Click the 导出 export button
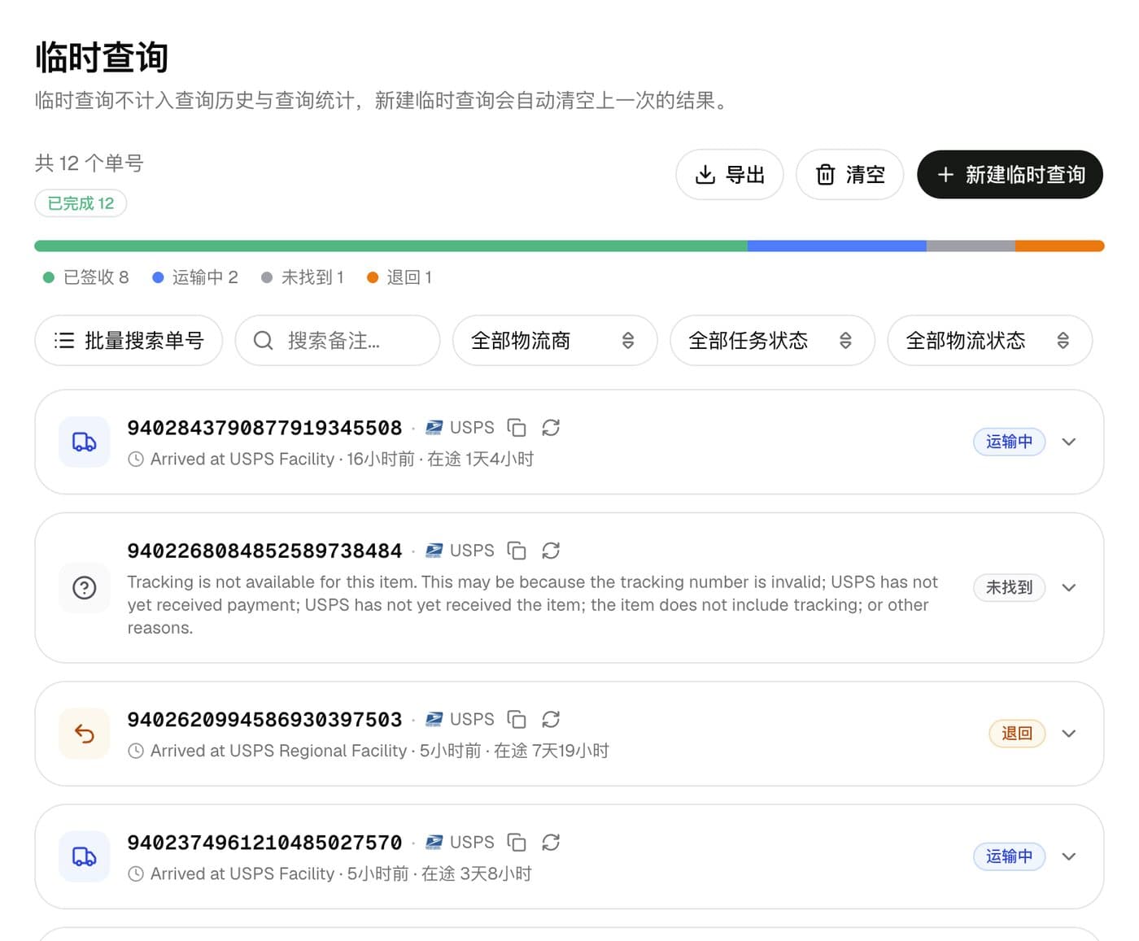 pos(730,174)
